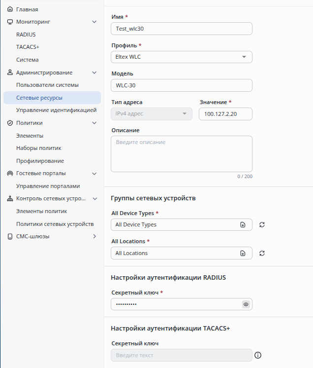The height and width of the screenshot is (368, 313).
Task: Open the TACACS+ monitoring link
Action: [28, 47]
